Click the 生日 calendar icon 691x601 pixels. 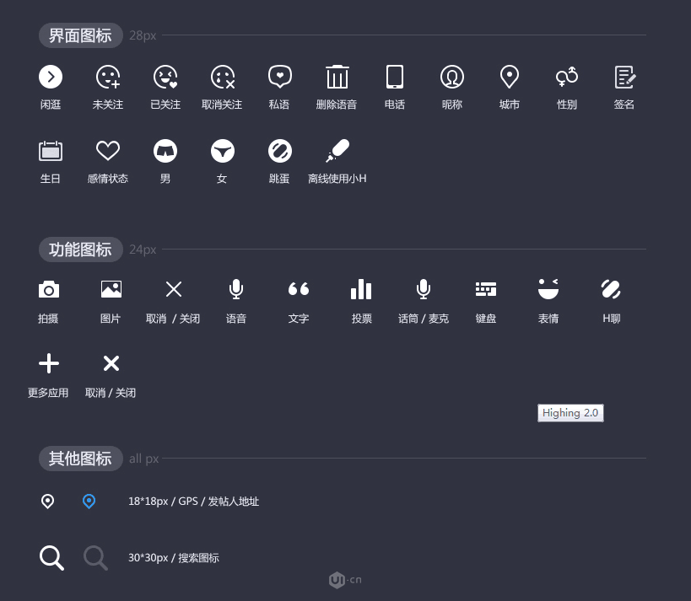pos(51,151)
